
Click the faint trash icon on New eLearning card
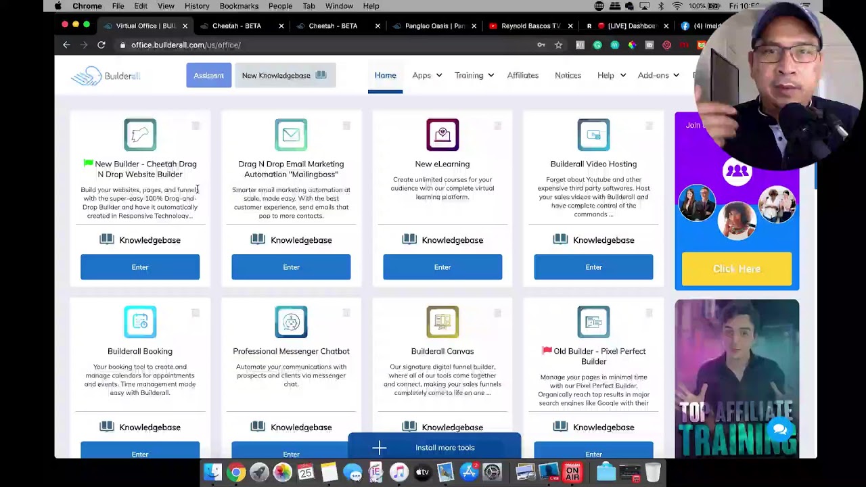click(x=498, y=126)
